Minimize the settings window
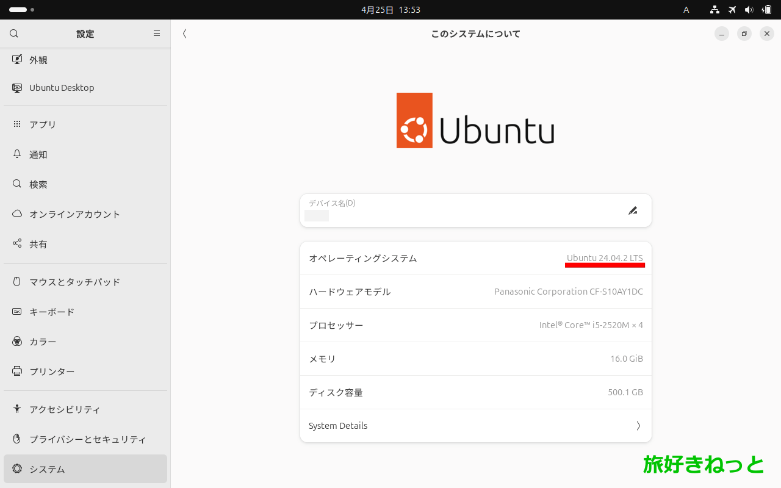 point(722,34)
